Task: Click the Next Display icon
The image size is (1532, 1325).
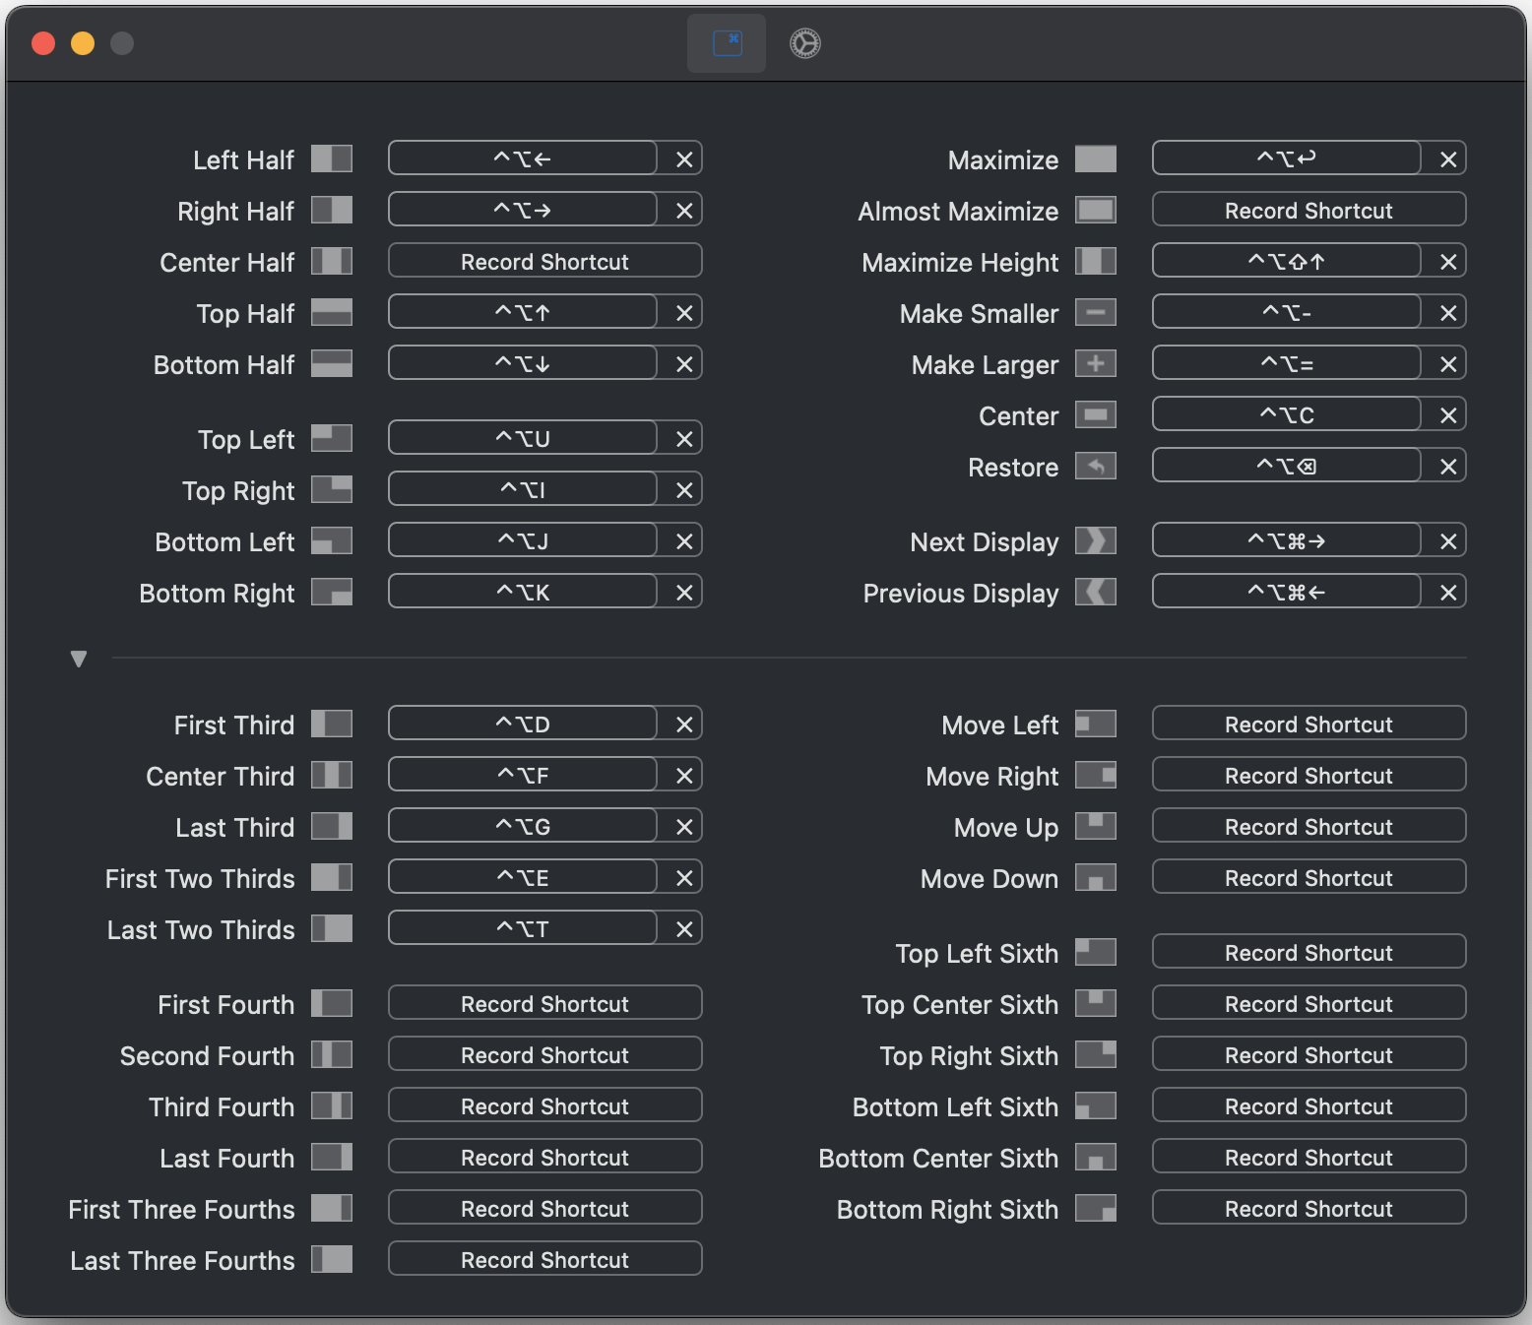Action: tap(1096, 540)
